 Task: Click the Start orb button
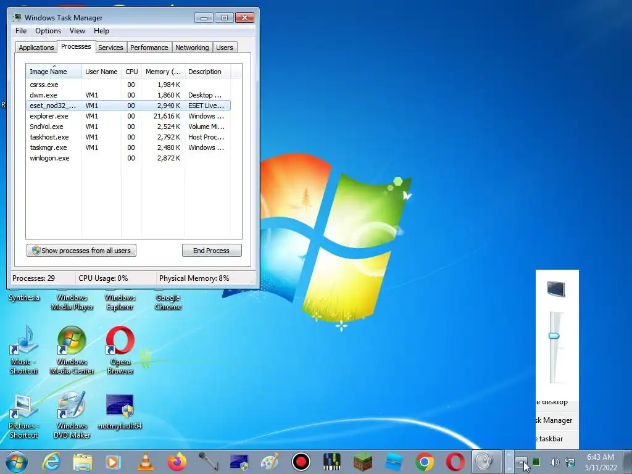pos(17,462)
